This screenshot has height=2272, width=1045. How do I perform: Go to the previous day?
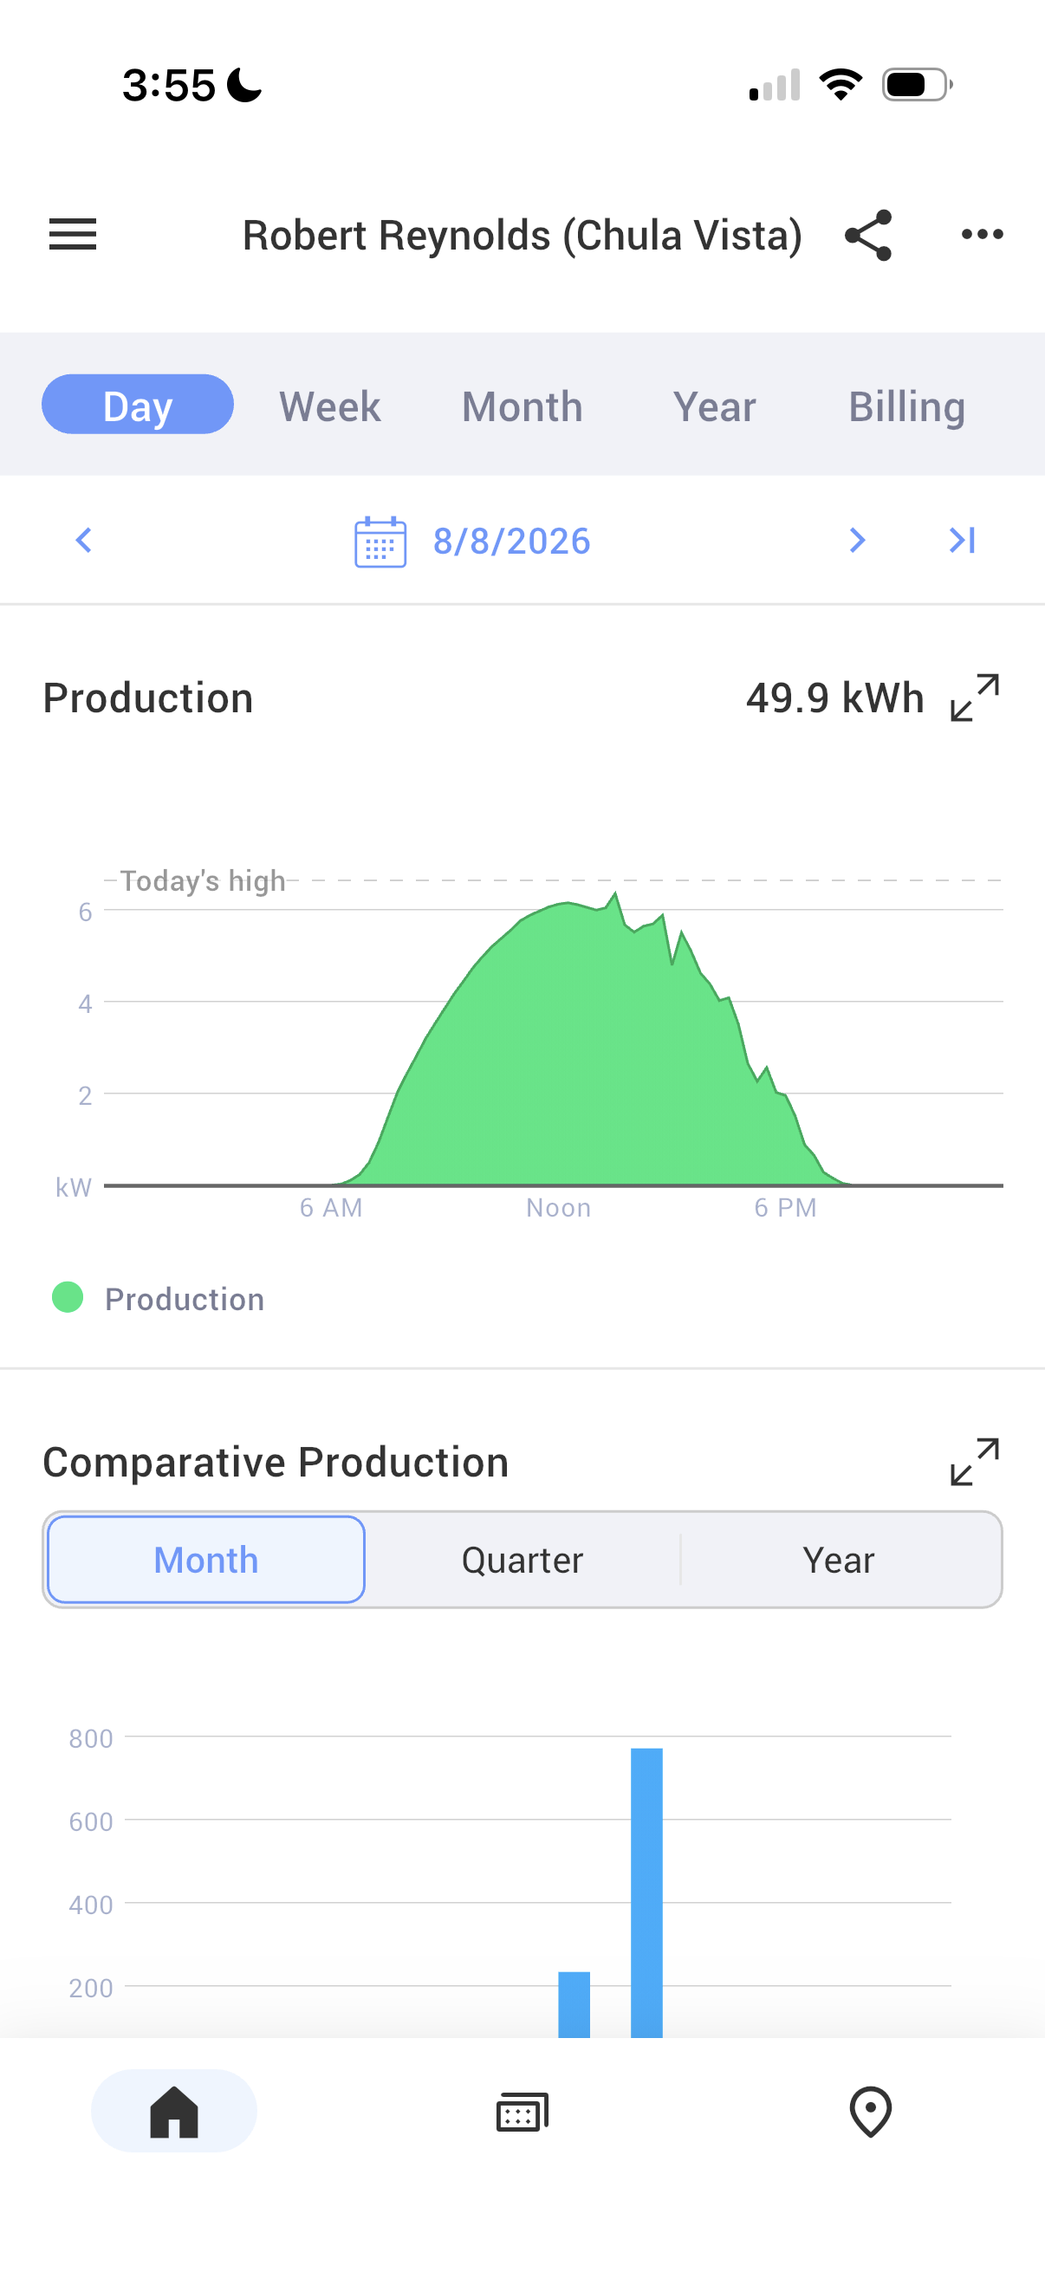point(84,540)
